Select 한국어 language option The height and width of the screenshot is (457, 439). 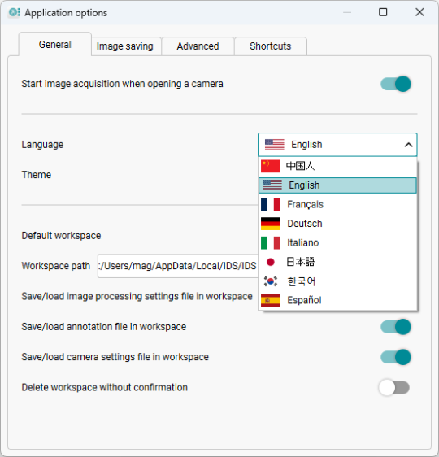pos(337,281)
